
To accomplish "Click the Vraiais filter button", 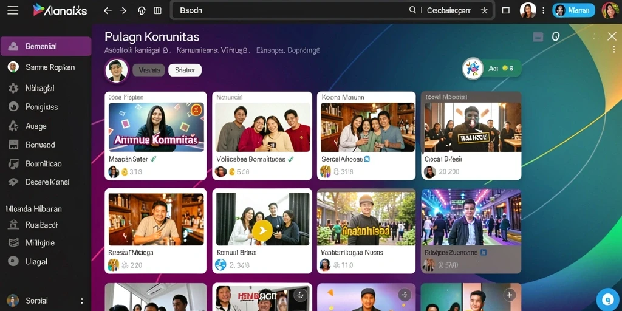I will [149, 70].
